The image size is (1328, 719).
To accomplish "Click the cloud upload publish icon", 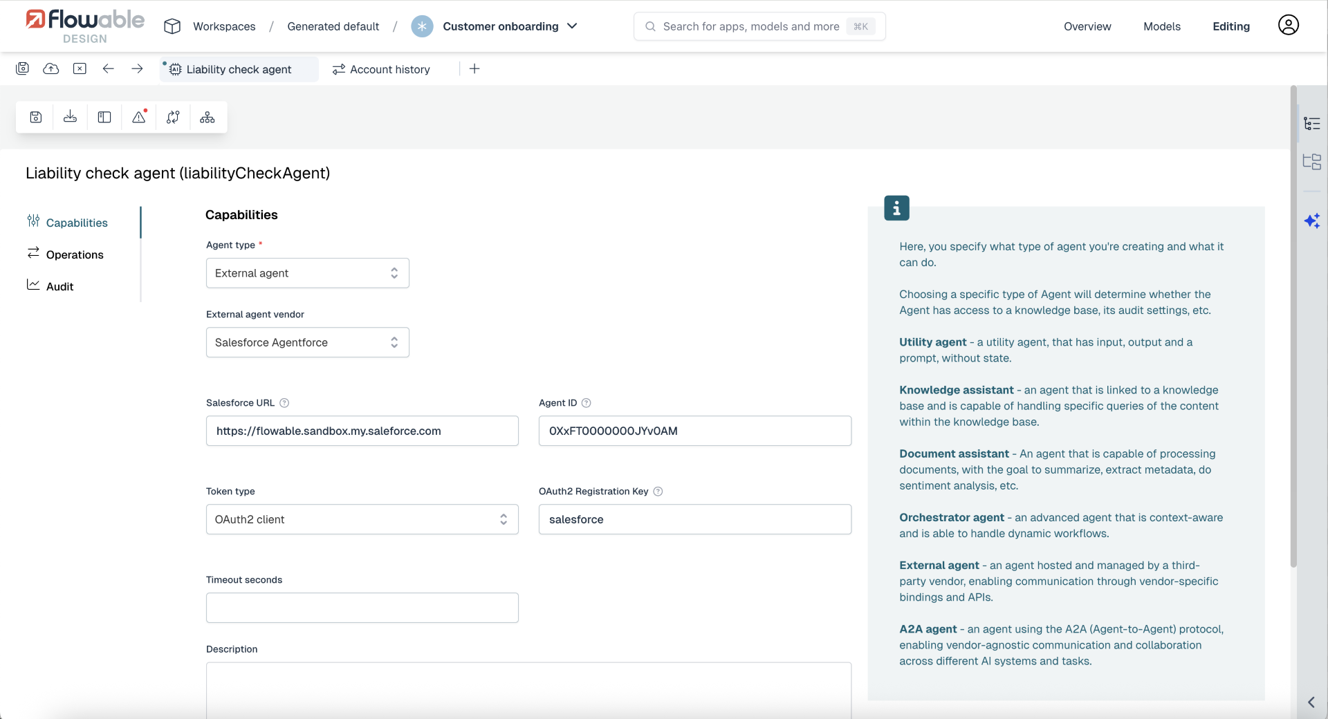I will coord(51,68).
